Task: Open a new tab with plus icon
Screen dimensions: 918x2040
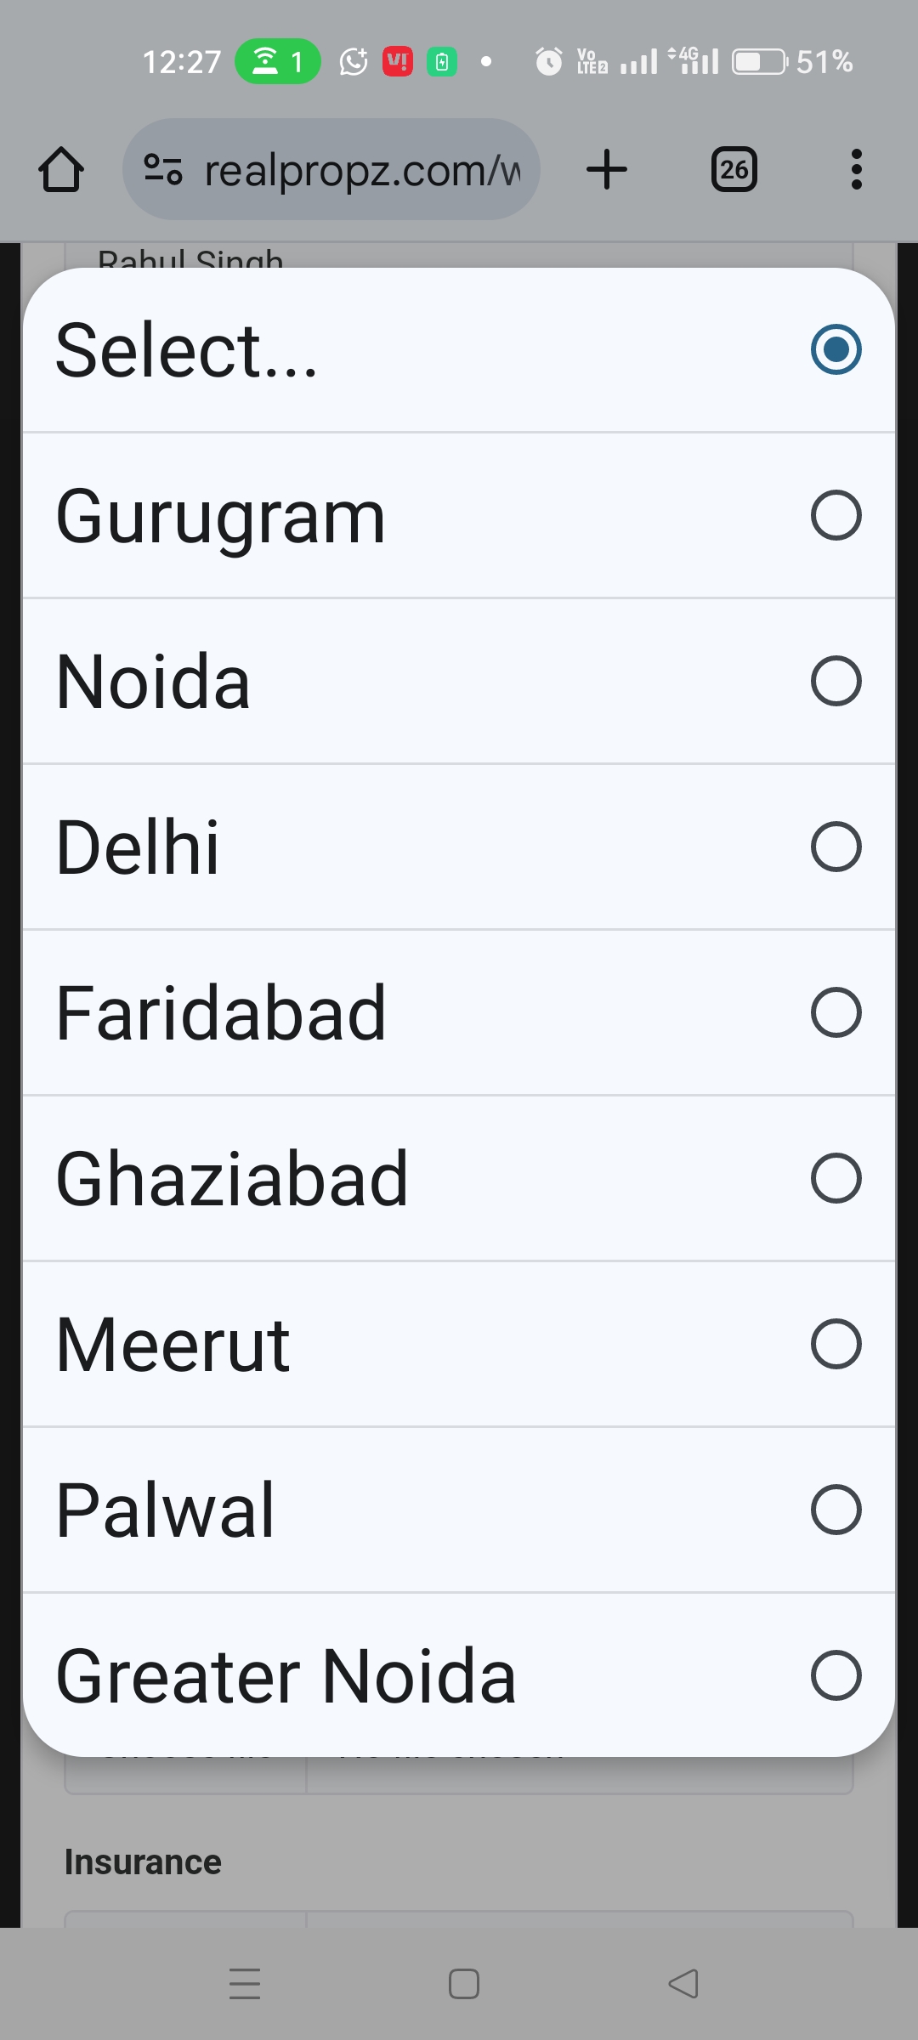Action: [x=607, y=169]
